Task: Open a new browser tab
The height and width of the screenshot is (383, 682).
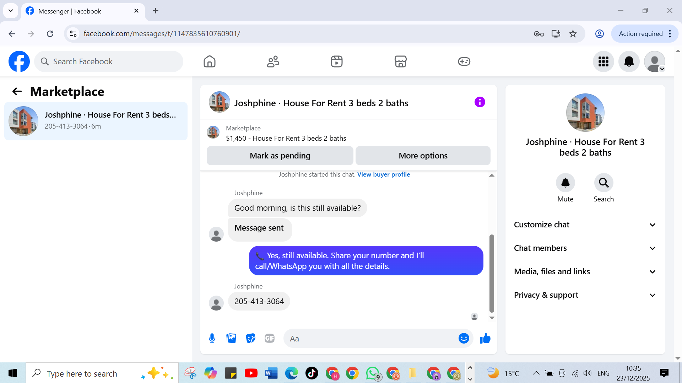Action: pos(156,11)
